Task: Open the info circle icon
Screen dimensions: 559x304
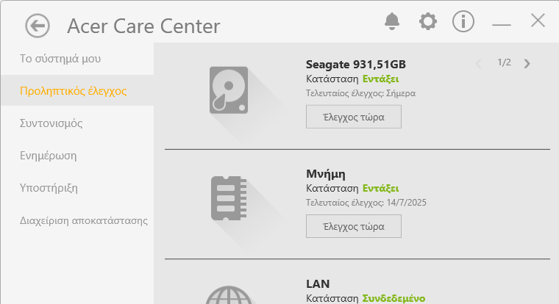Action: [463, 21]
